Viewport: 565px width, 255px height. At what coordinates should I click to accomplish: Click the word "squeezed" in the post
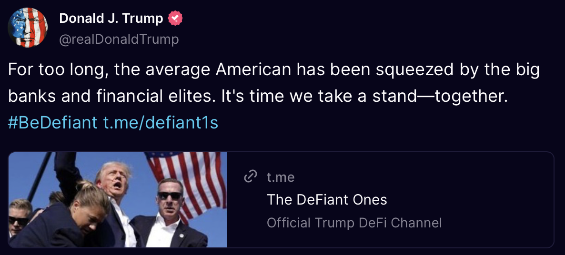[408, 70]
